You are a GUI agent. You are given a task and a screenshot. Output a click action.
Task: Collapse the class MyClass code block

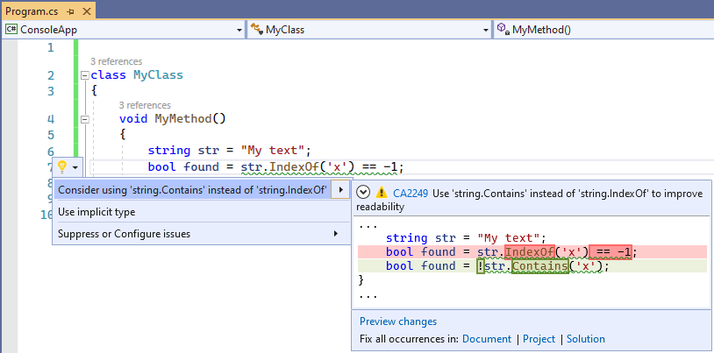(84, 75)
